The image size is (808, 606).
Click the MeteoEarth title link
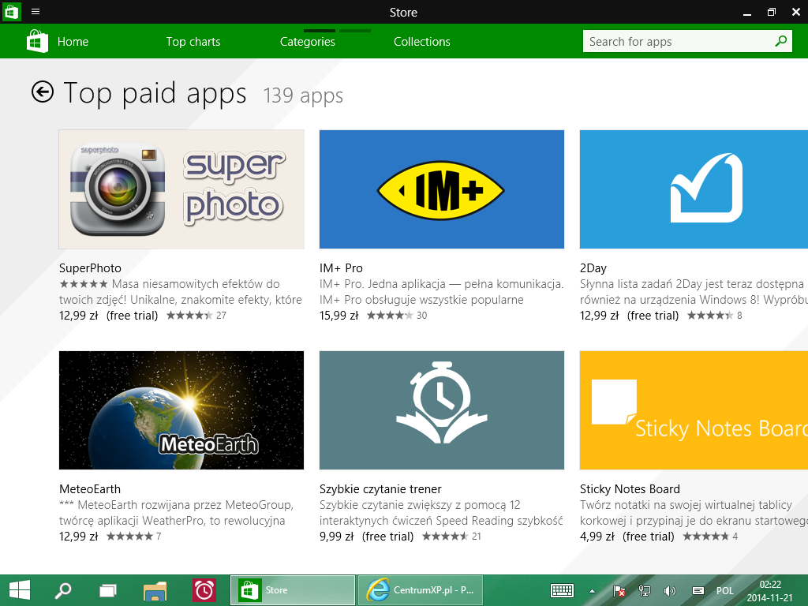tap(90, 489)
